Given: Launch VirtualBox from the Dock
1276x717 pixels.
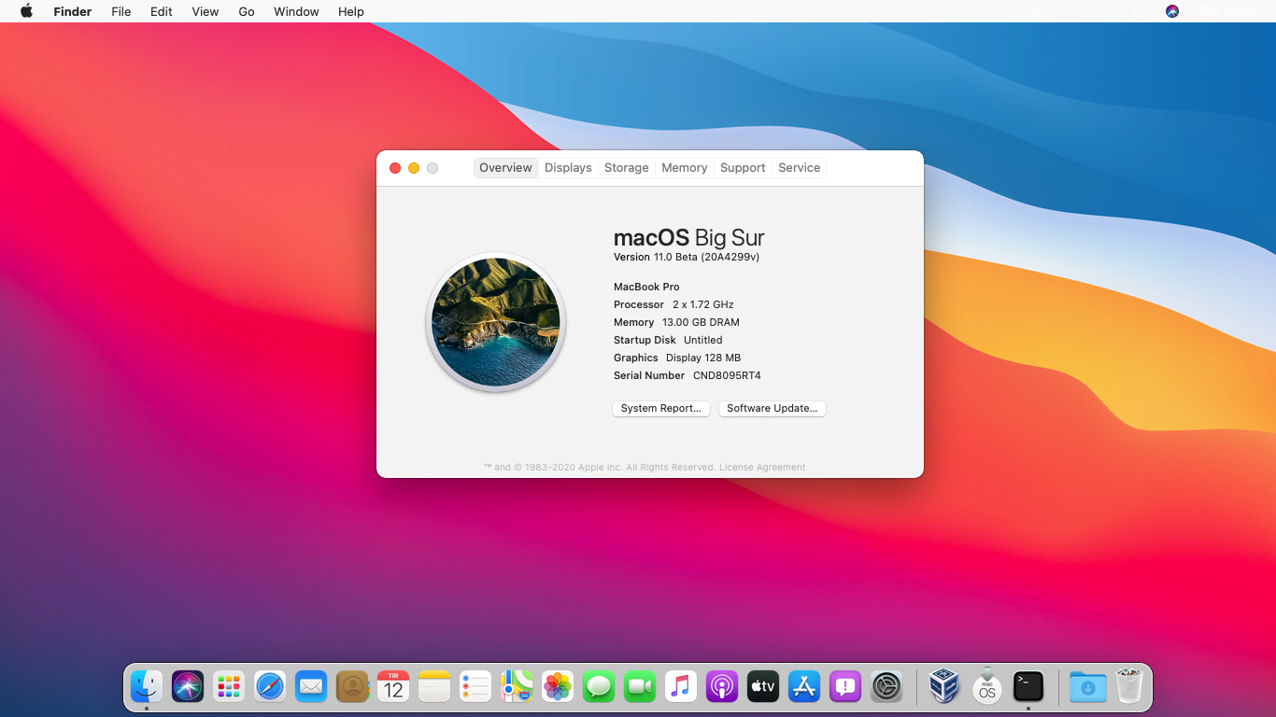Looking at the screenshot, I should 945,687.
